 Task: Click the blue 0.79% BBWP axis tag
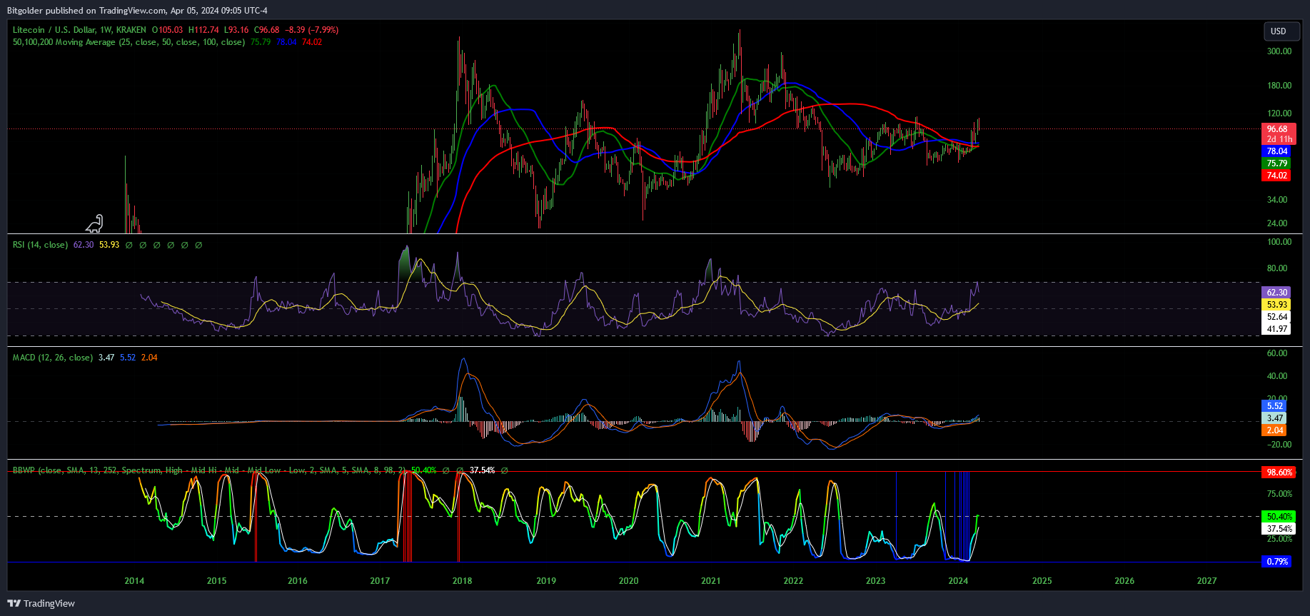coord(1276,562)
